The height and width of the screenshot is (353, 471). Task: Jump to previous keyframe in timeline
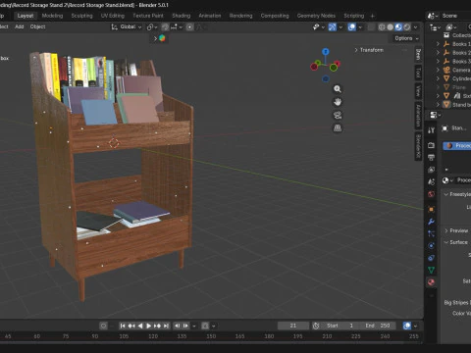[131, 326]
